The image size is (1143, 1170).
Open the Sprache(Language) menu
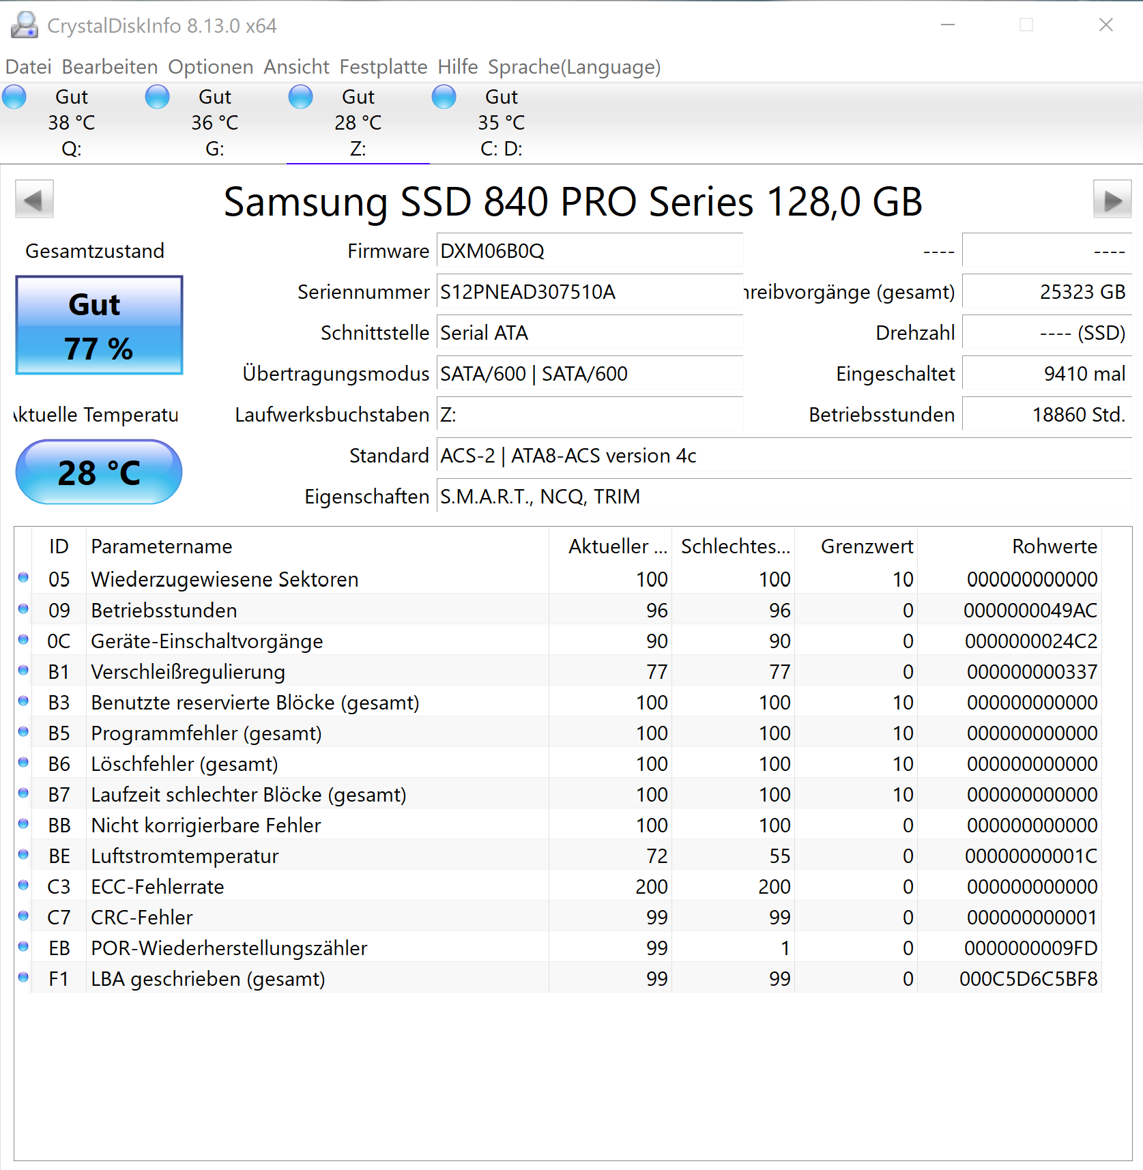(x=575, y=67)
